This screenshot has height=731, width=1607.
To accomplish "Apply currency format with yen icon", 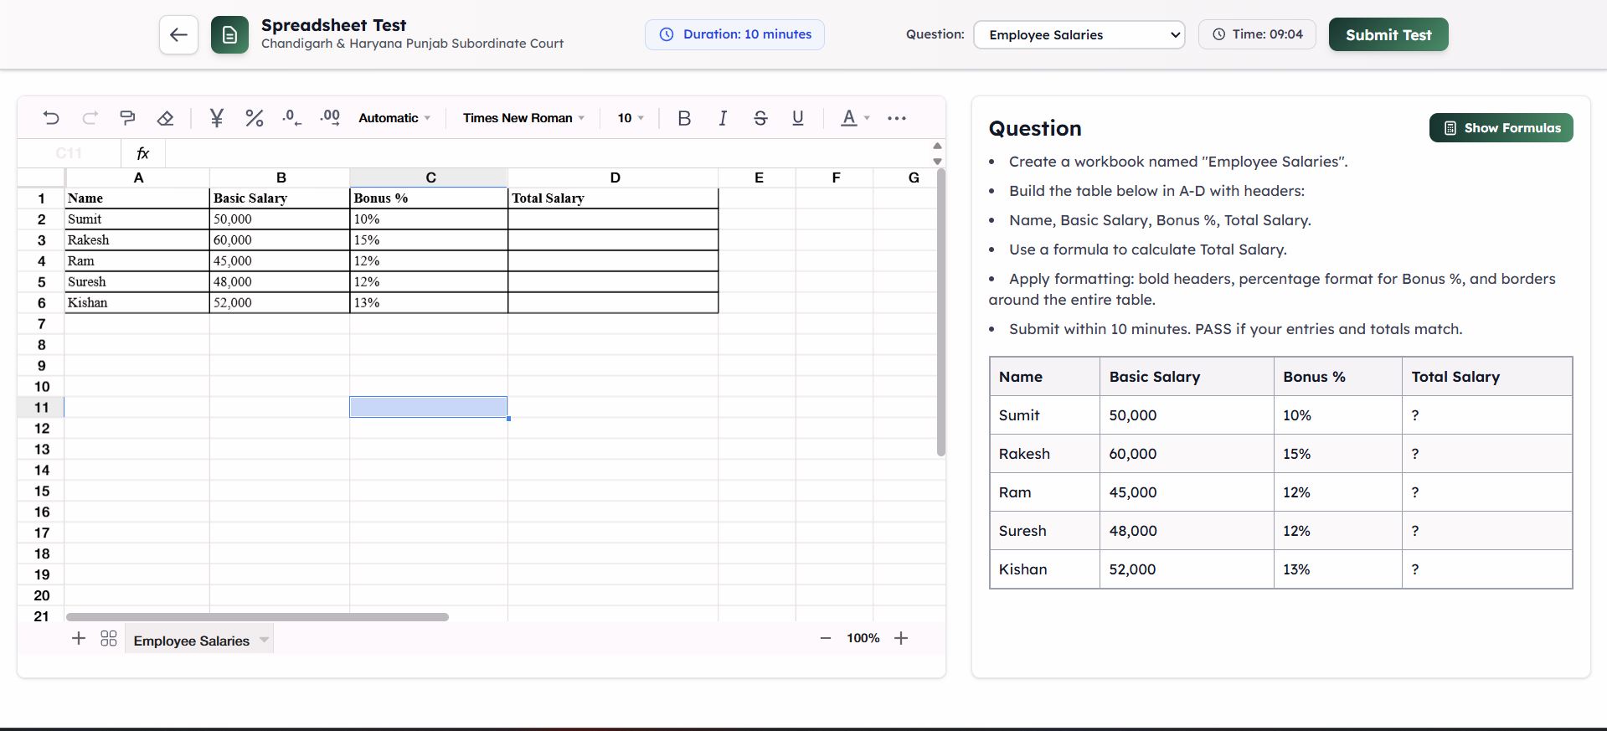I will (x=216, y=118).
